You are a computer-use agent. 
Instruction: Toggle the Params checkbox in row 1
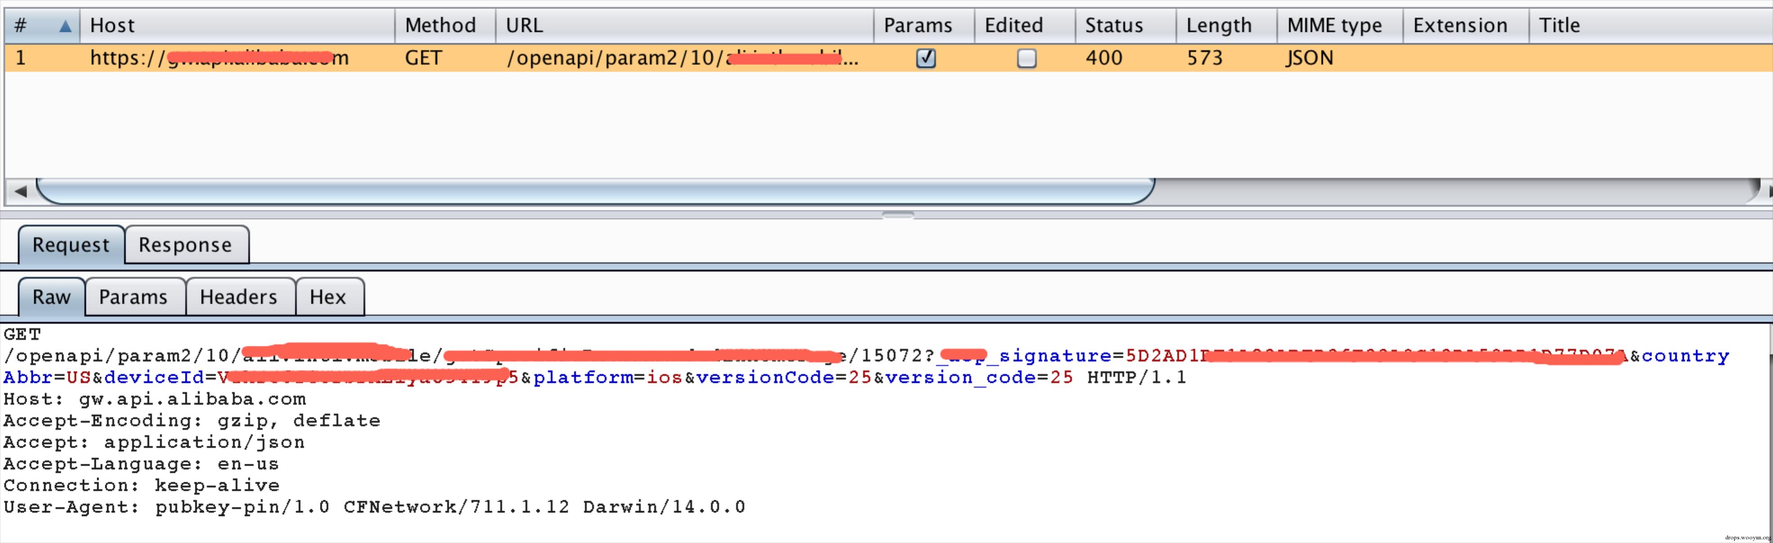click(x=926, y=58)
